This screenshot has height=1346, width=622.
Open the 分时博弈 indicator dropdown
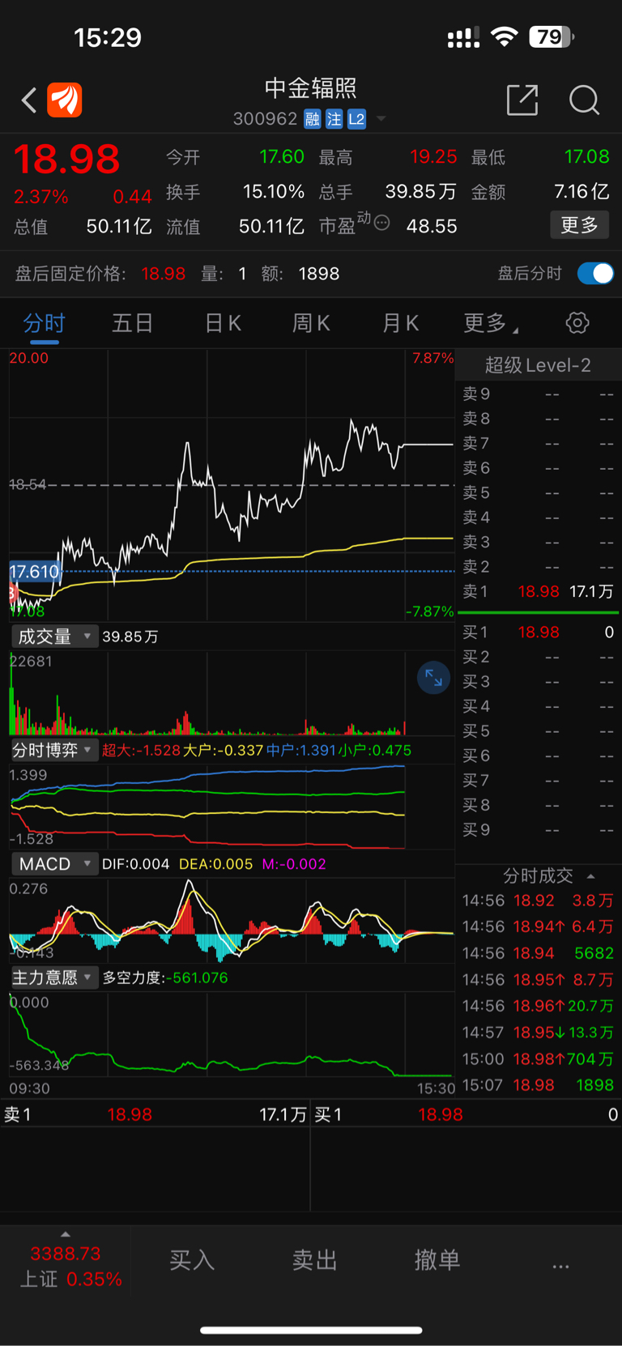pos(54,750)
